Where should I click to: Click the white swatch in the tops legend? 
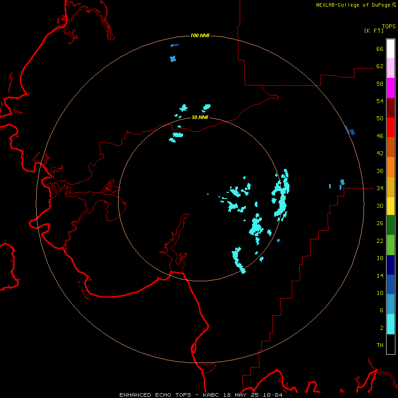pyautogui.click(x=390, y=49)
